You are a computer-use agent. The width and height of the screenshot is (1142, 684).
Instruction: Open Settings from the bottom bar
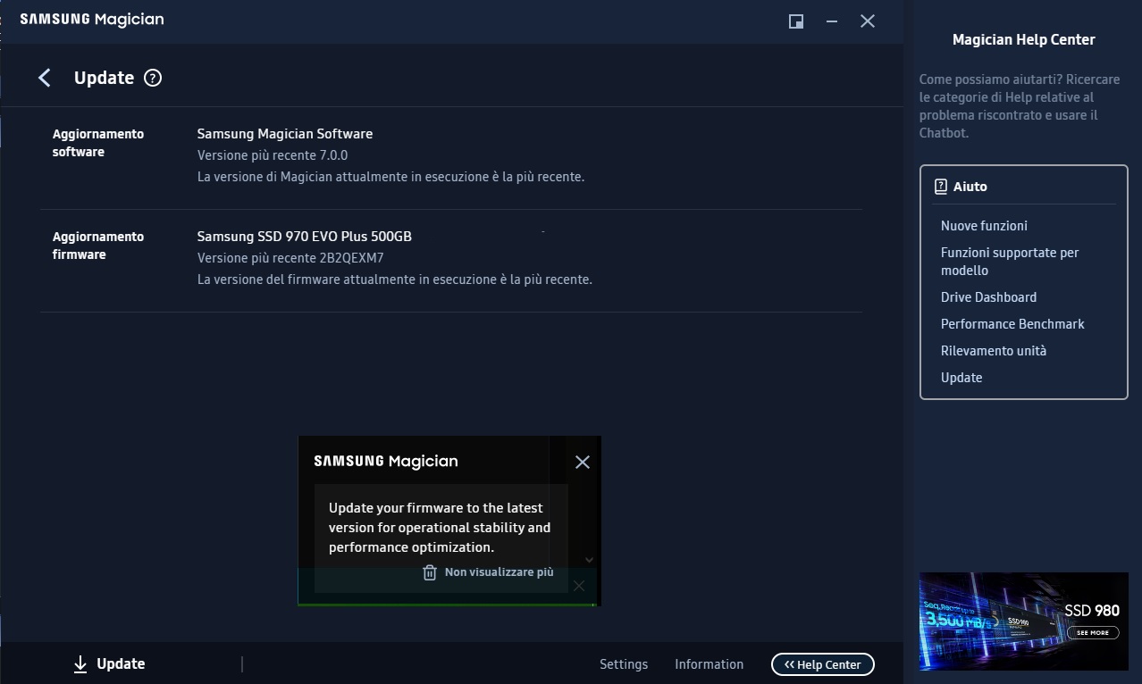(x=624, y=664)
